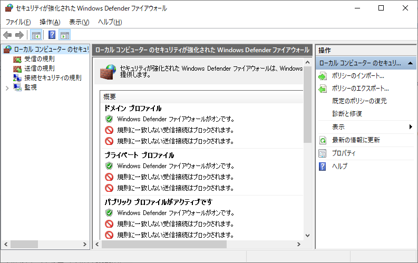Viewport: 418px width, 263px height.
Task: Minimize the firewall window
Action: point(357,8)
